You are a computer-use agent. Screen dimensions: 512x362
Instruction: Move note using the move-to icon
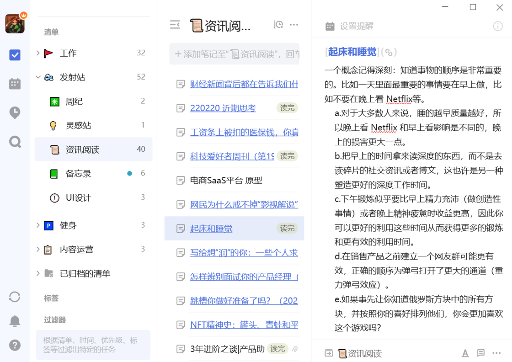[x=328, y=353]
